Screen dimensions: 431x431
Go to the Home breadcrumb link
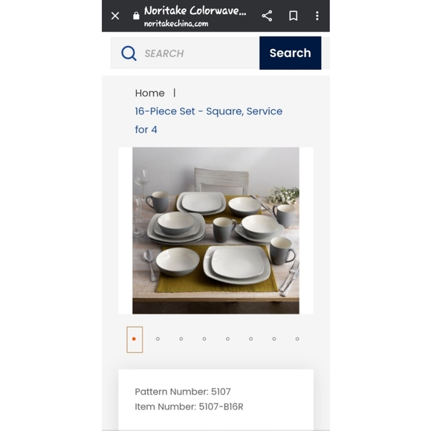pyautogui.click(x=150, y=93)
